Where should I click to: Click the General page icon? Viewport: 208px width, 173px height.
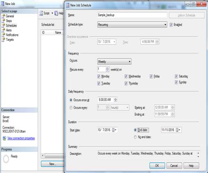(x=3, y=16)
